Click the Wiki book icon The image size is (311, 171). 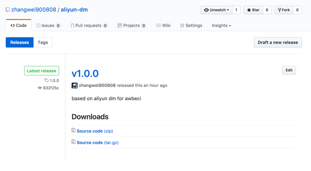point(159,25)
